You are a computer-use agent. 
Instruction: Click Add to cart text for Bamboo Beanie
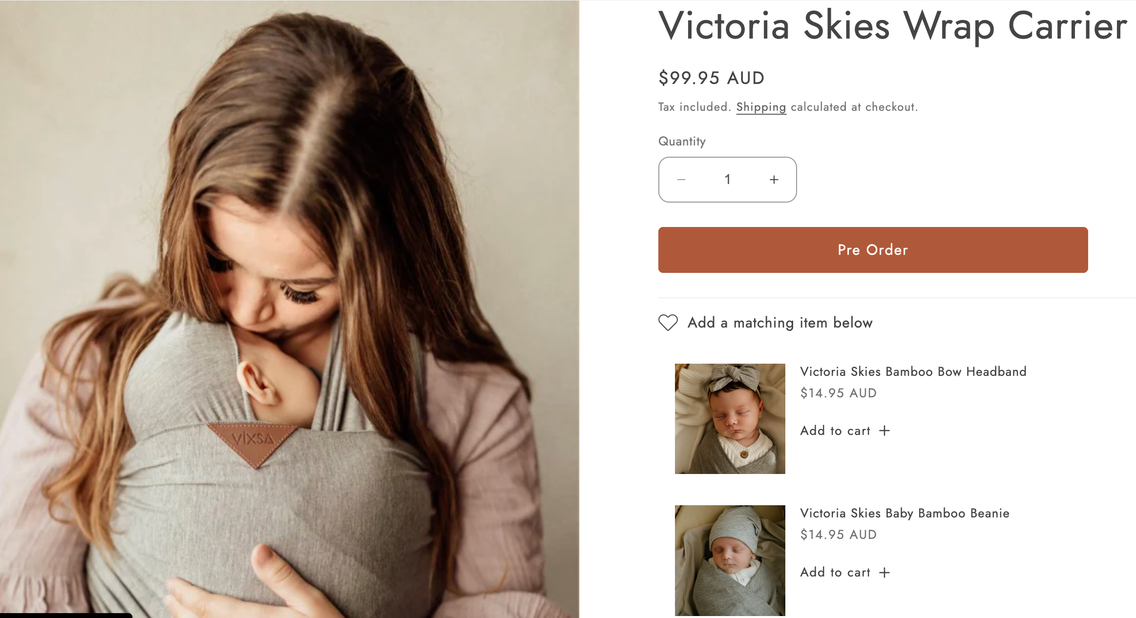pos(835,572)
